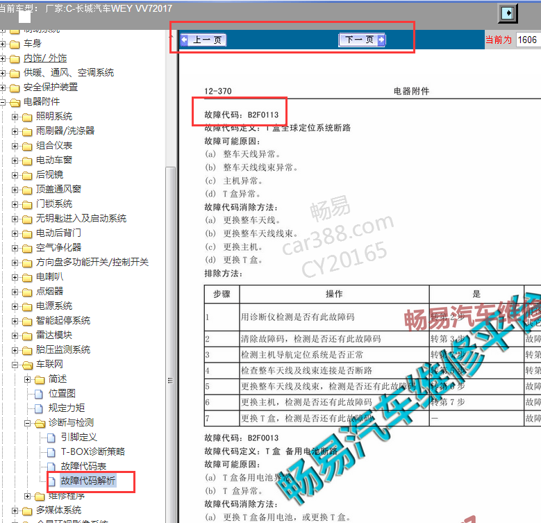Expand the 门锁系统 folder
This screenshot has width=541, height=523.
tap(15, 205)
